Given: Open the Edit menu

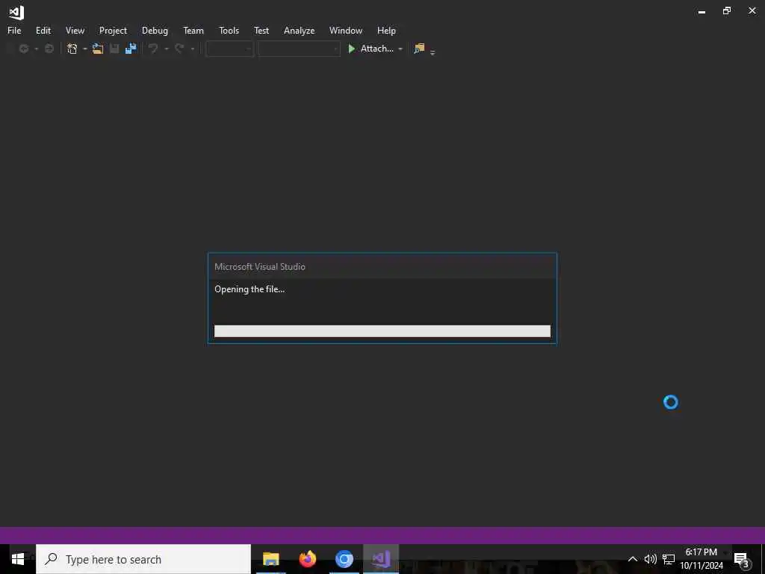Looking at the screenshot, I should tap(43, 30).
